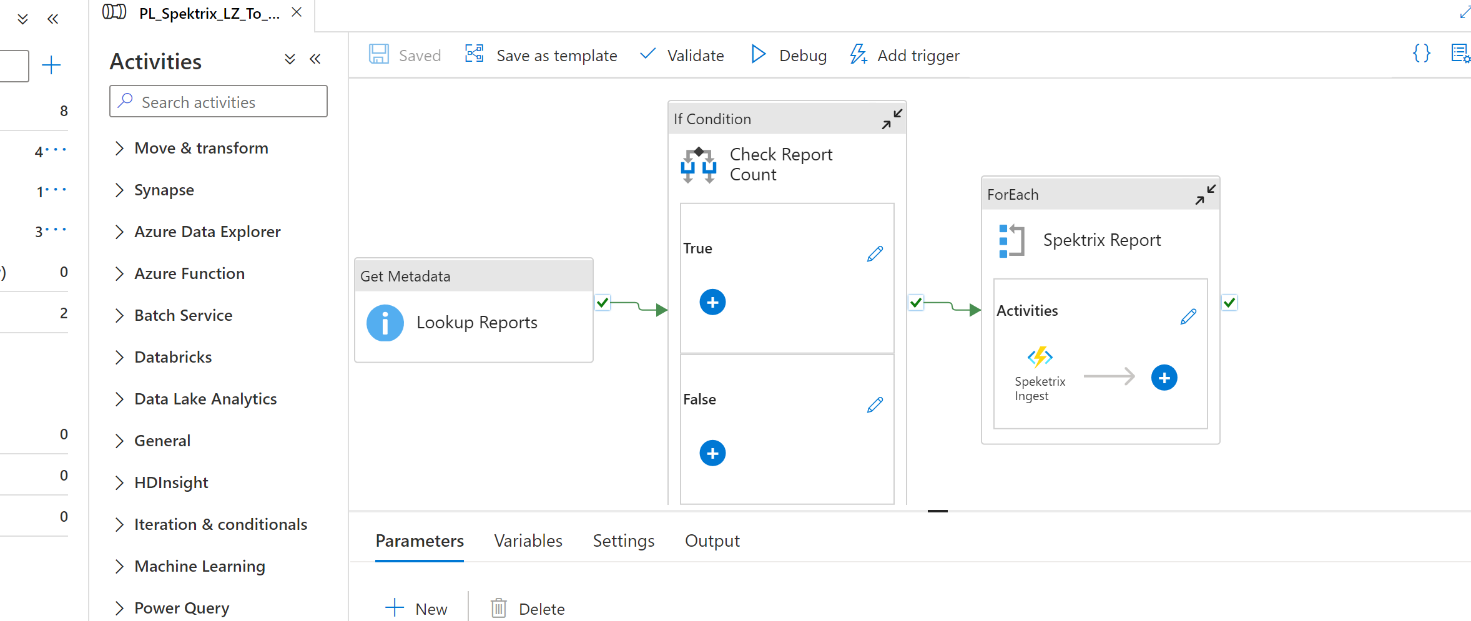Screen dimensions: 1471x621
Task: Click the Spektrix Report ForEach icon
Action: pos(1011,241)
